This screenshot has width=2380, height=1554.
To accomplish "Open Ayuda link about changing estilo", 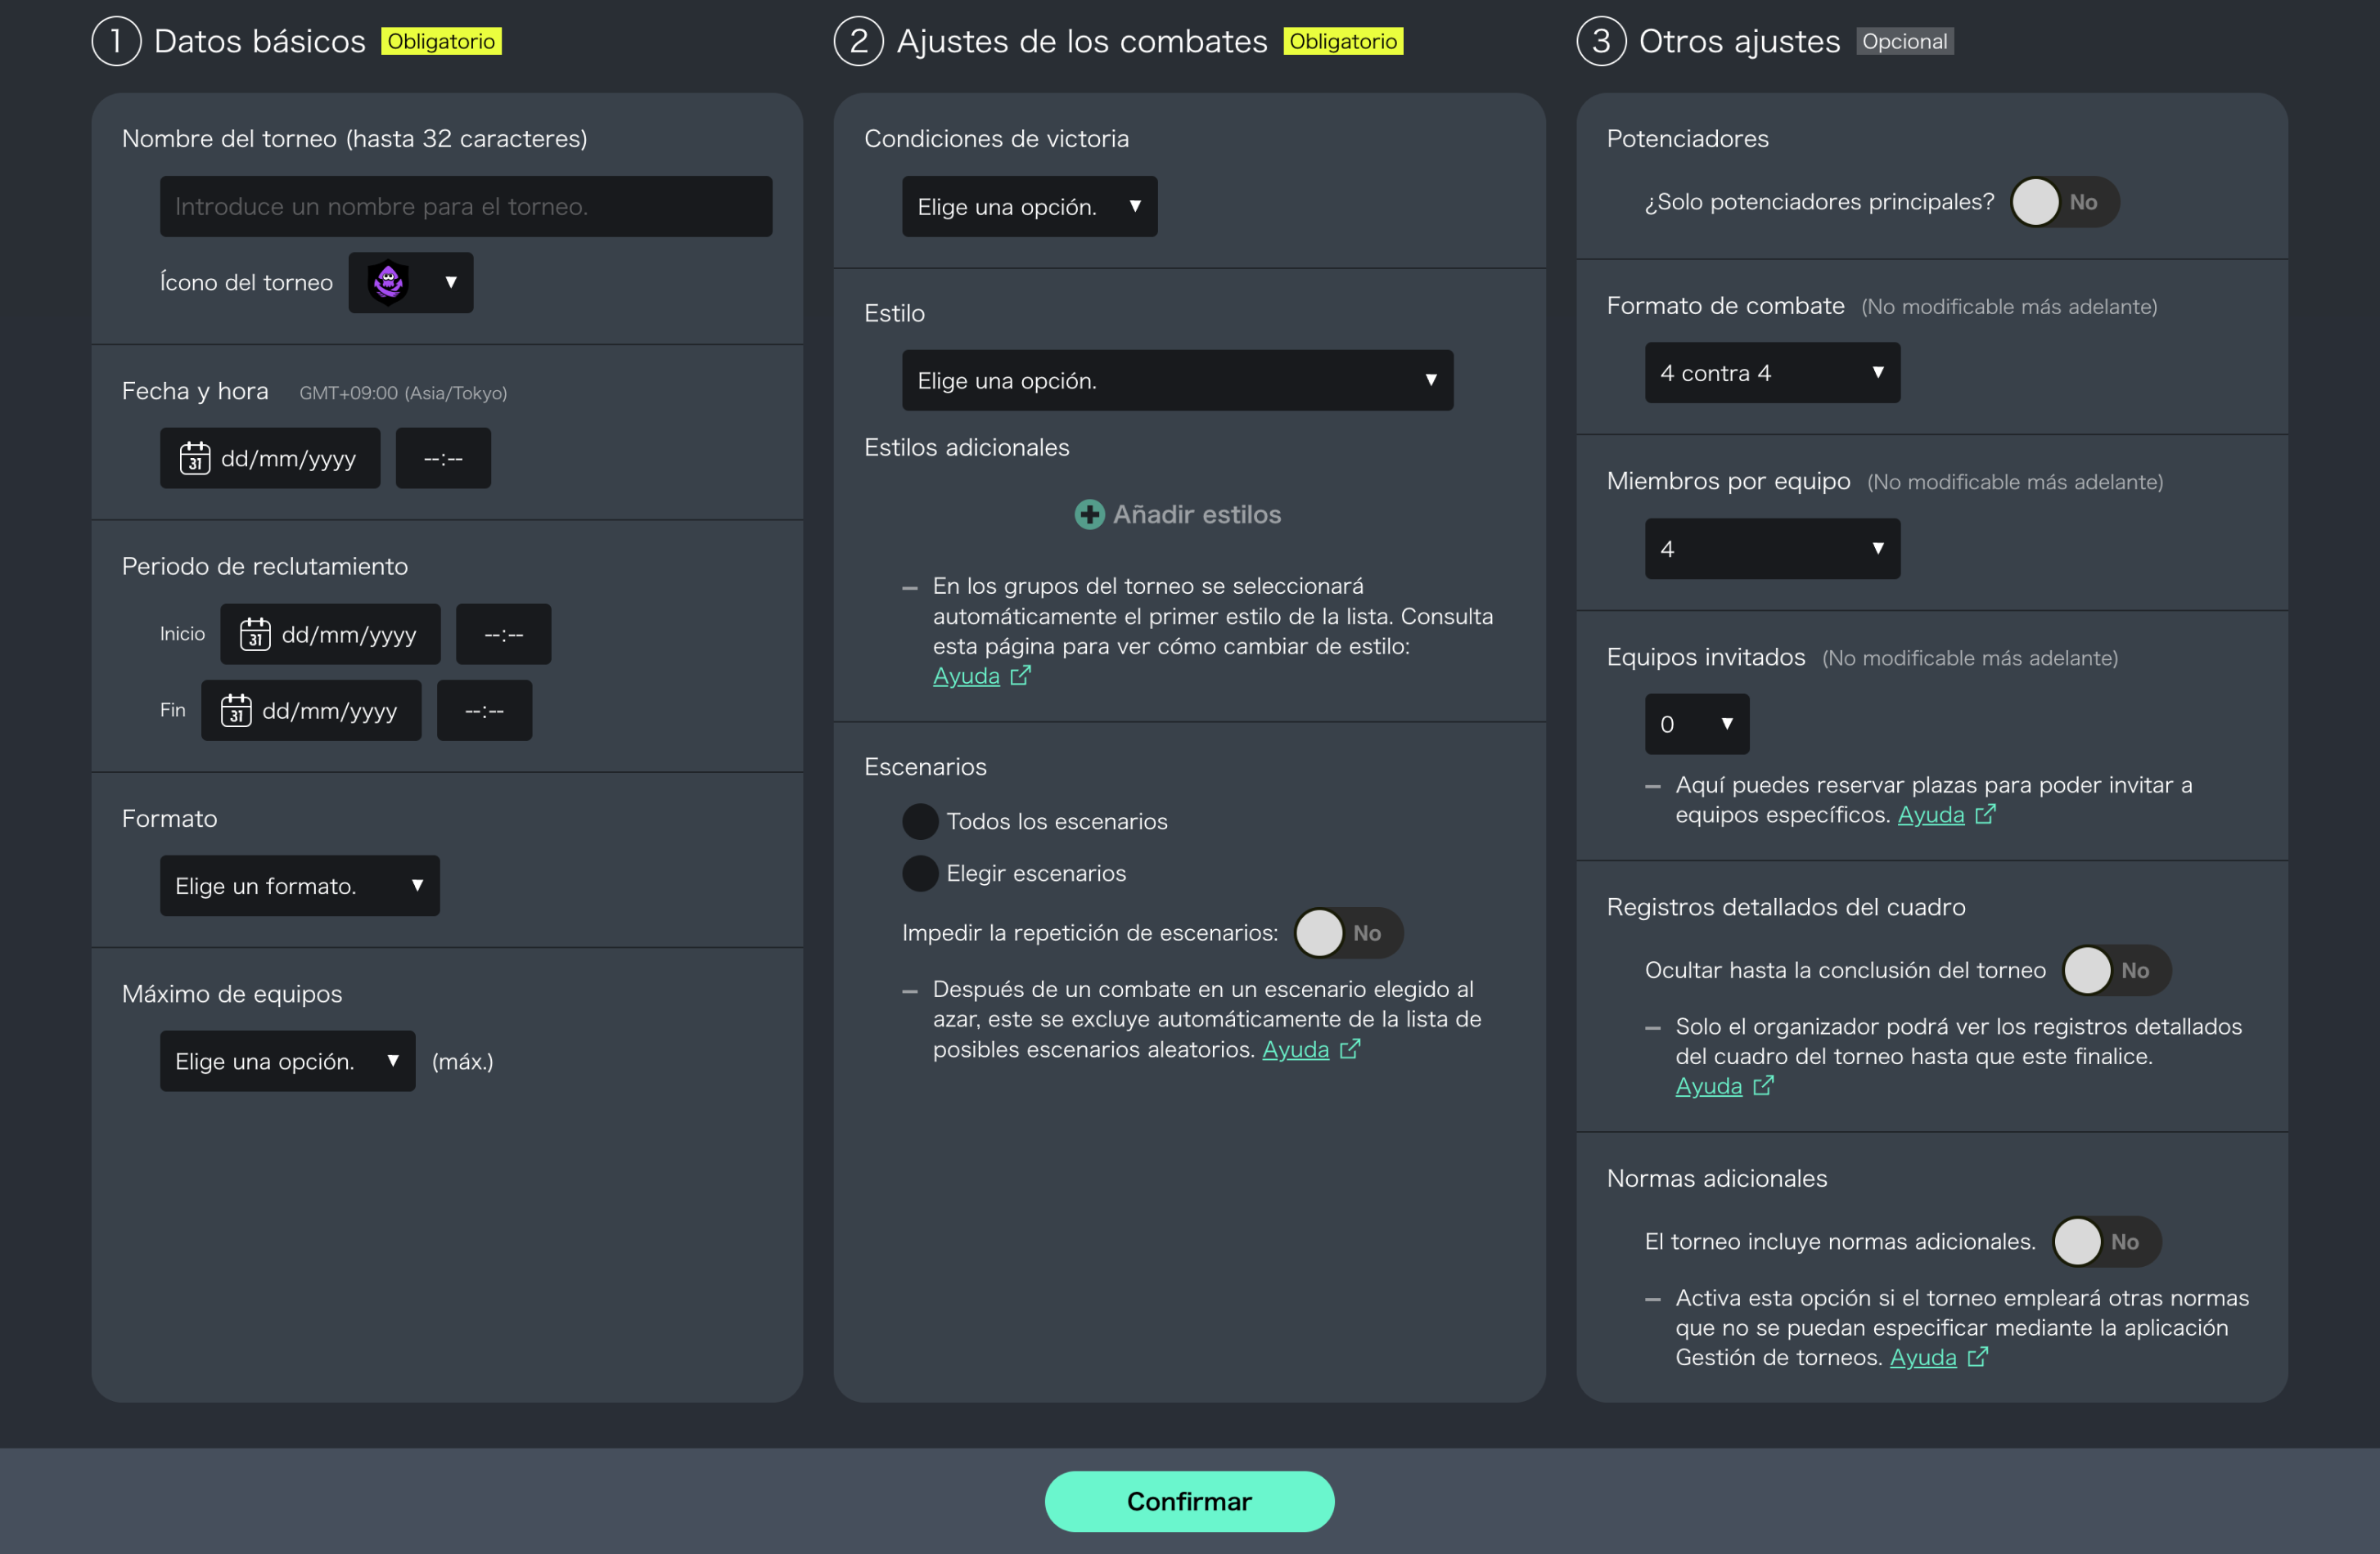I will pyautogui.click(x=966, y=676).
